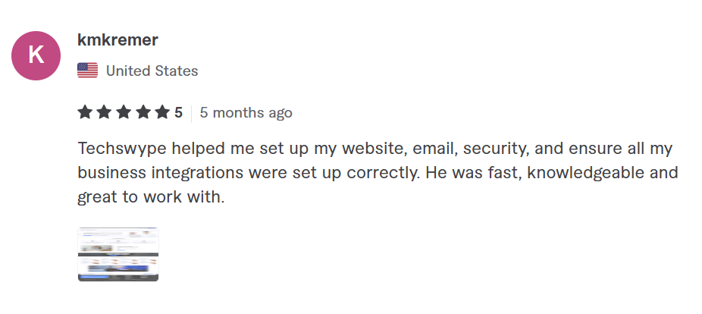Click the United States flag icon
The image size is (702, 314).
[x=87, y=71]
